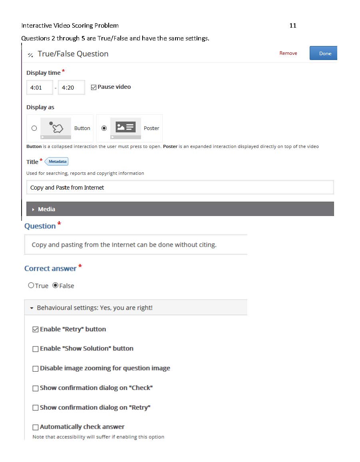Screen dimensions: 360x462
Task: Check Automatically check answer option
Action: pos(35,427)
